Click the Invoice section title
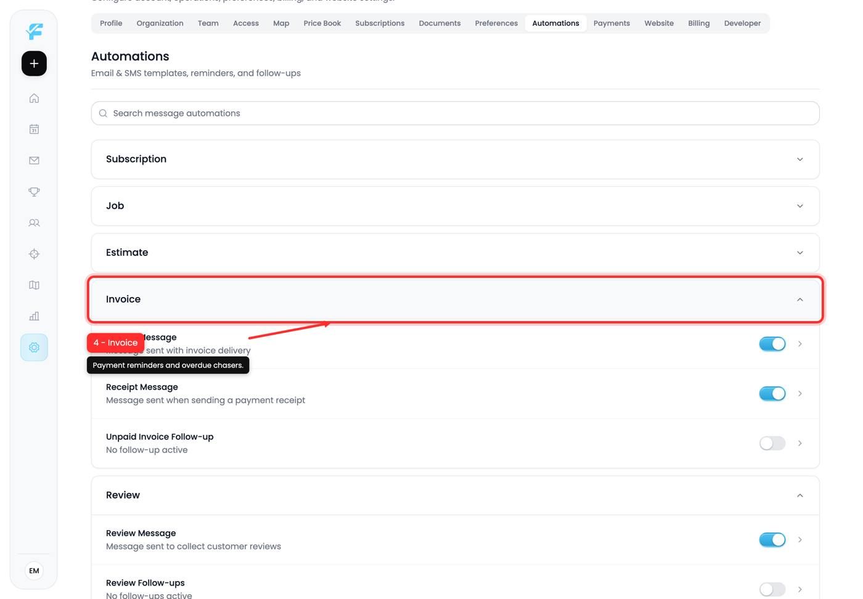Image resolution: width=863 pixels, height=599 pixels. tap(123, 299)
